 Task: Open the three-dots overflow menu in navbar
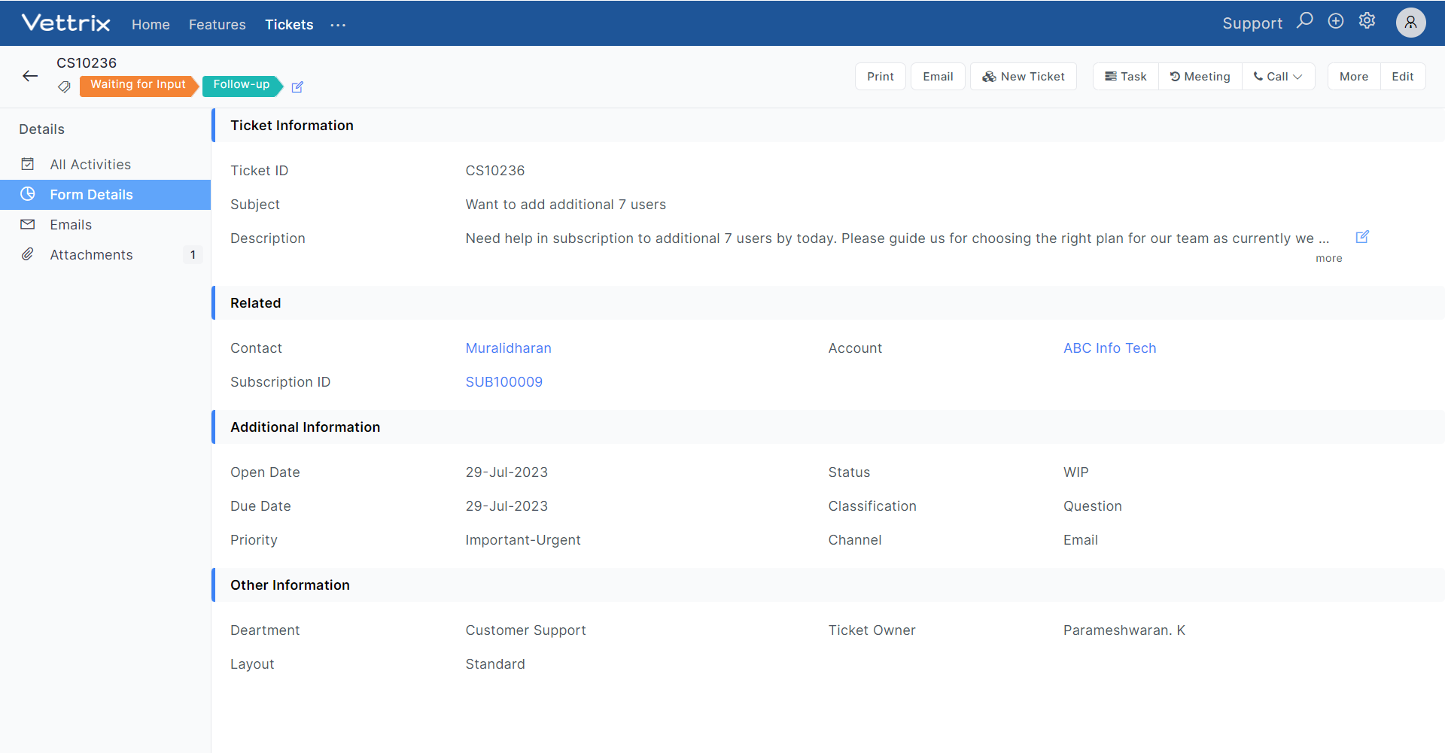[x=338, y=25]
